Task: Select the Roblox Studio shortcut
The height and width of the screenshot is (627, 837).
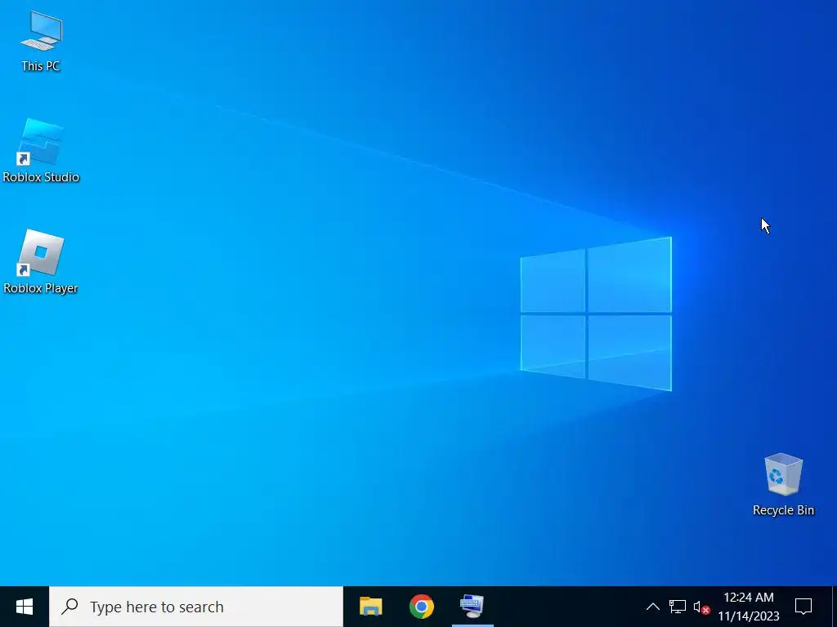Action: pyautogui.click(x=41, y=151)
